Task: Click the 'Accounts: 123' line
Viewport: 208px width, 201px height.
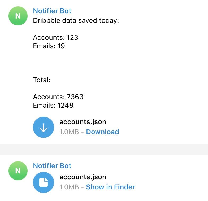Action: coord(56,37)
